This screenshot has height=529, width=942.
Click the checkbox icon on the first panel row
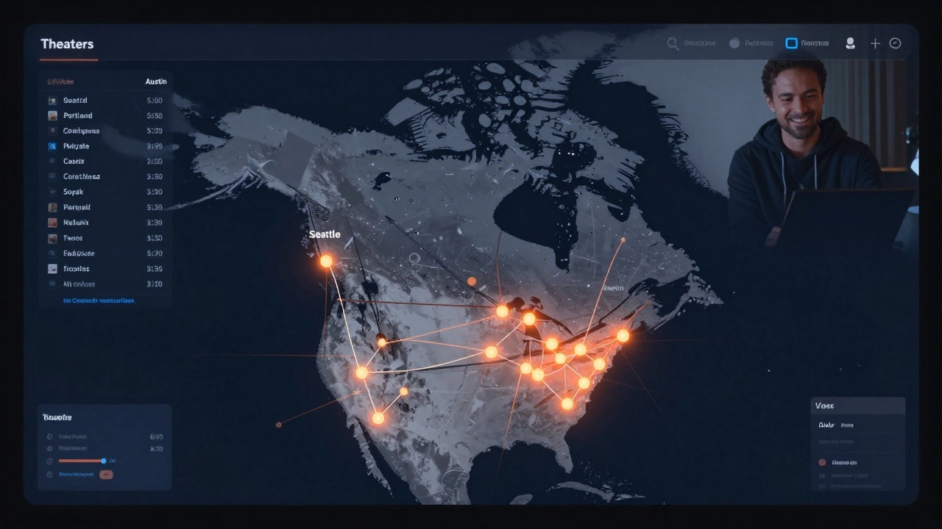point(52,100)
